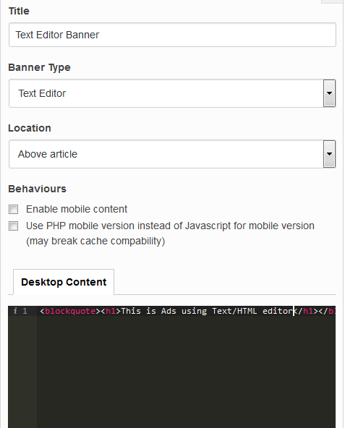This screenshot has height=428, width=345.
Task: Click the Location field label
Action: [x=30, y=128]
